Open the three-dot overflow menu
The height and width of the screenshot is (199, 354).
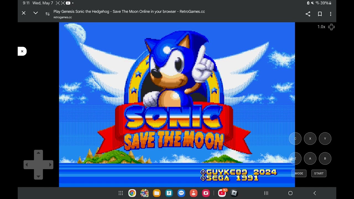[330, 14]
